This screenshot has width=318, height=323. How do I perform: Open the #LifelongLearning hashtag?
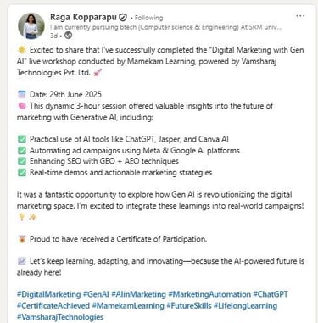(245, 305)
